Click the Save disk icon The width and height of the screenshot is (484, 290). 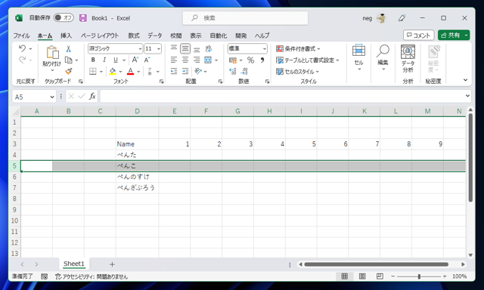pos(83,18)
